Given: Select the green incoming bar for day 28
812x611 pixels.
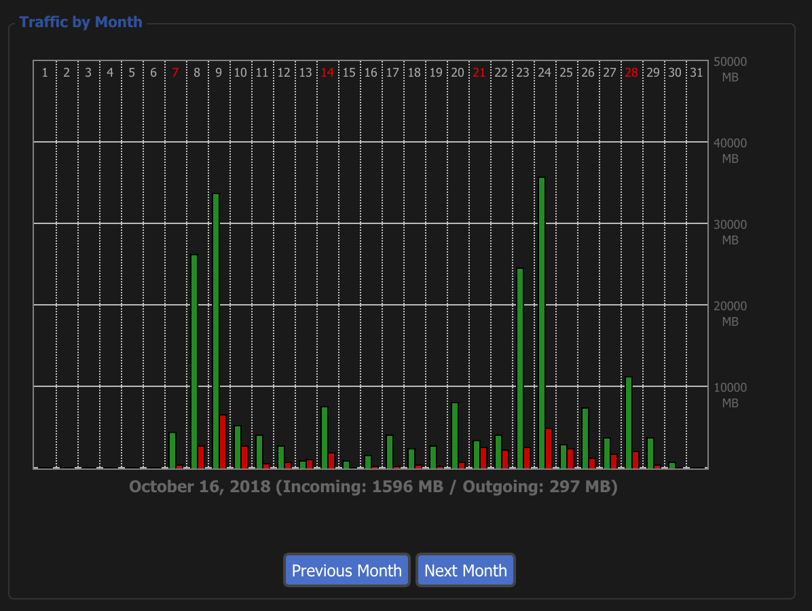Looking at the screenshot, I should click(x=629, y=422).
